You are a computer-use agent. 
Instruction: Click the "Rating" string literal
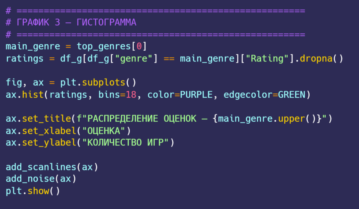click(x=267, y=59)
